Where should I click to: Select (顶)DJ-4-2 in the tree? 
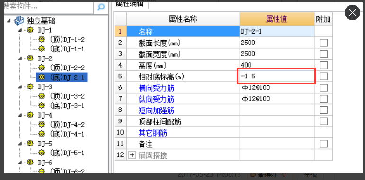pyautogui.click(x=67, y=125)
